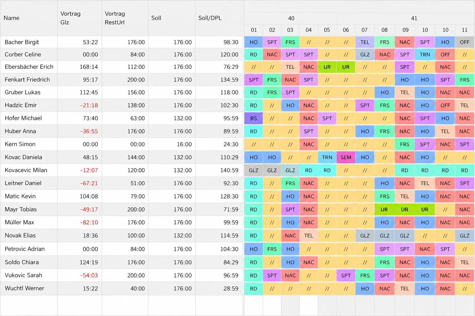Viewport: 475px width, 316px height.
Task: Click Matic Kevin's TEL shift
Action: (x=404, y=197)
